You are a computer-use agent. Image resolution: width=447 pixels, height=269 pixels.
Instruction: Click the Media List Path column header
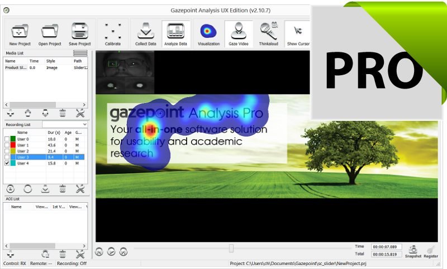pyautogui.click(x=80, y=61)
